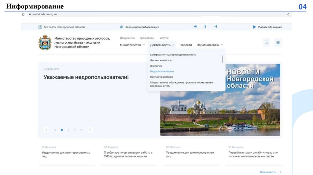
Task: Click Все сайты Новгородской области link
Action: tap(64, 27)
